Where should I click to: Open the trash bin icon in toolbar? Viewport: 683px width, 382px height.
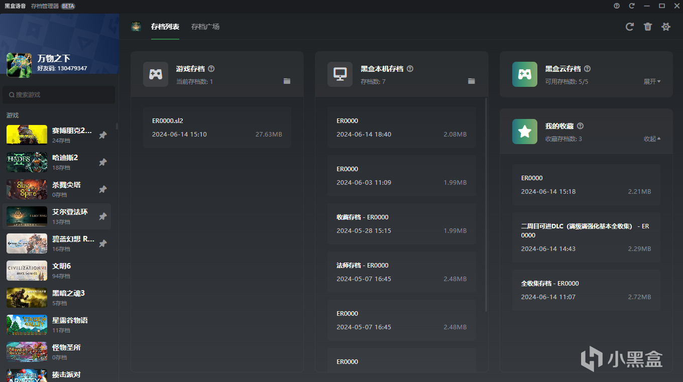coord(648,27)
